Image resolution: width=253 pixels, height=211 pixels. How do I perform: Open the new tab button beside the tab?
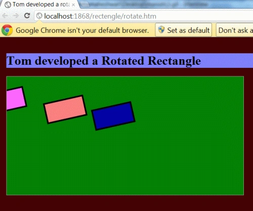[x=86, y=5]
